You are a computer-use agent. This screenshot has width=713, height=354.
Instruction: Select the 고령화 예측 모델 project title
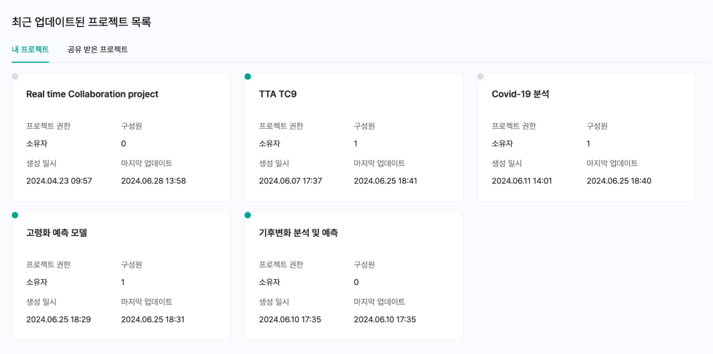point(57,233)
